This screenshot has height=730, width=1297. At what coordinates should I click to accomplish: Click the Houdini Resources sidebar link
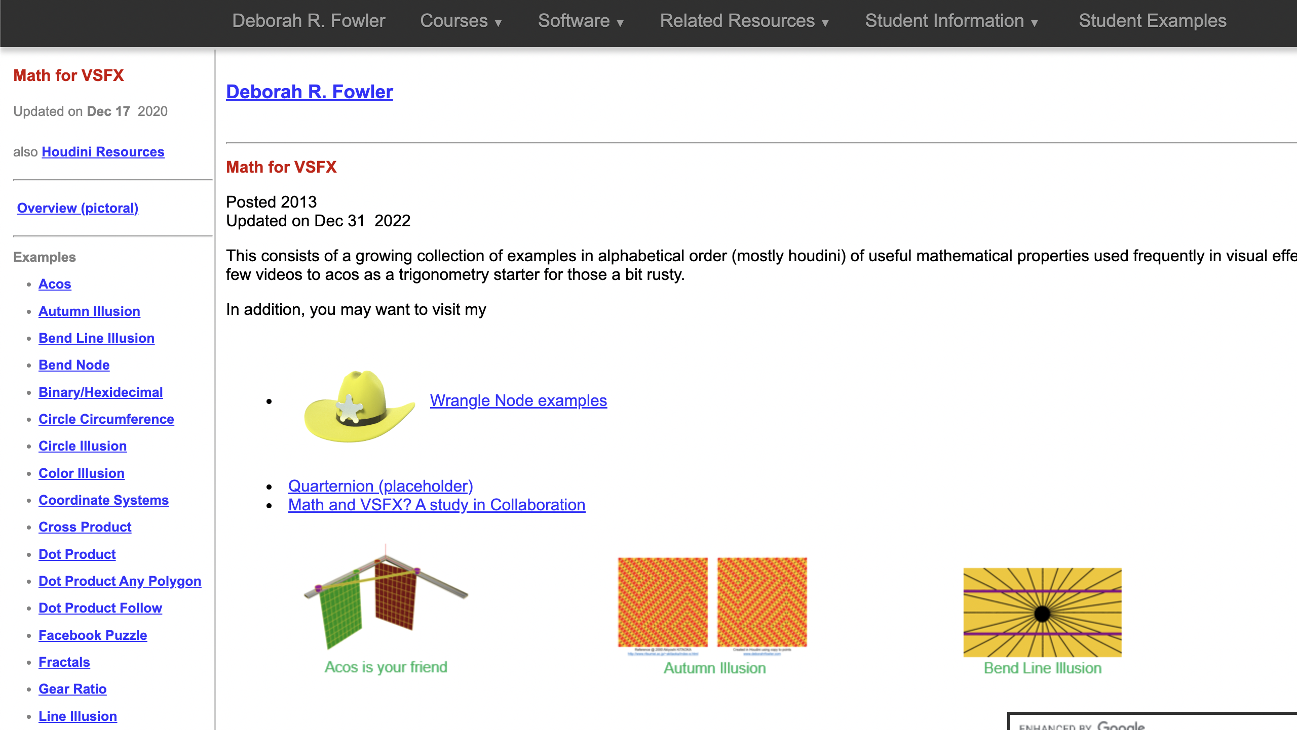point(103,152)
